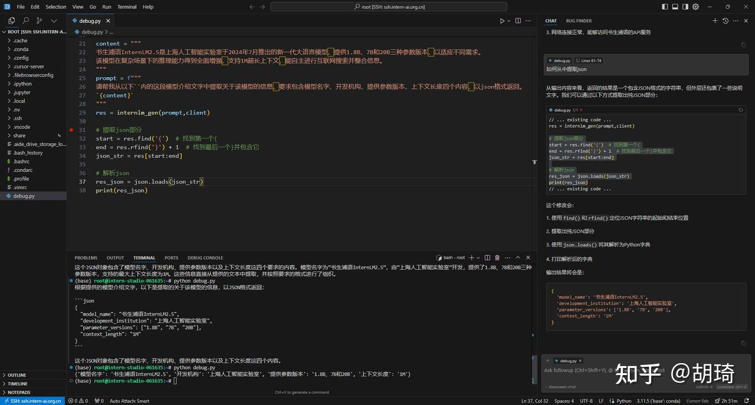The height and width of the screenshot is (405, 755).
Task: Toggle the primary sidebar layout icon
Action: coord(665,7)
